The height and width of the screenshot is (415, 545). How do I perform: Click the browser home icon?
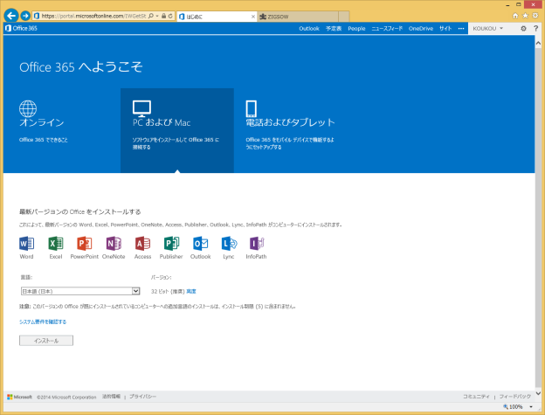515,16
